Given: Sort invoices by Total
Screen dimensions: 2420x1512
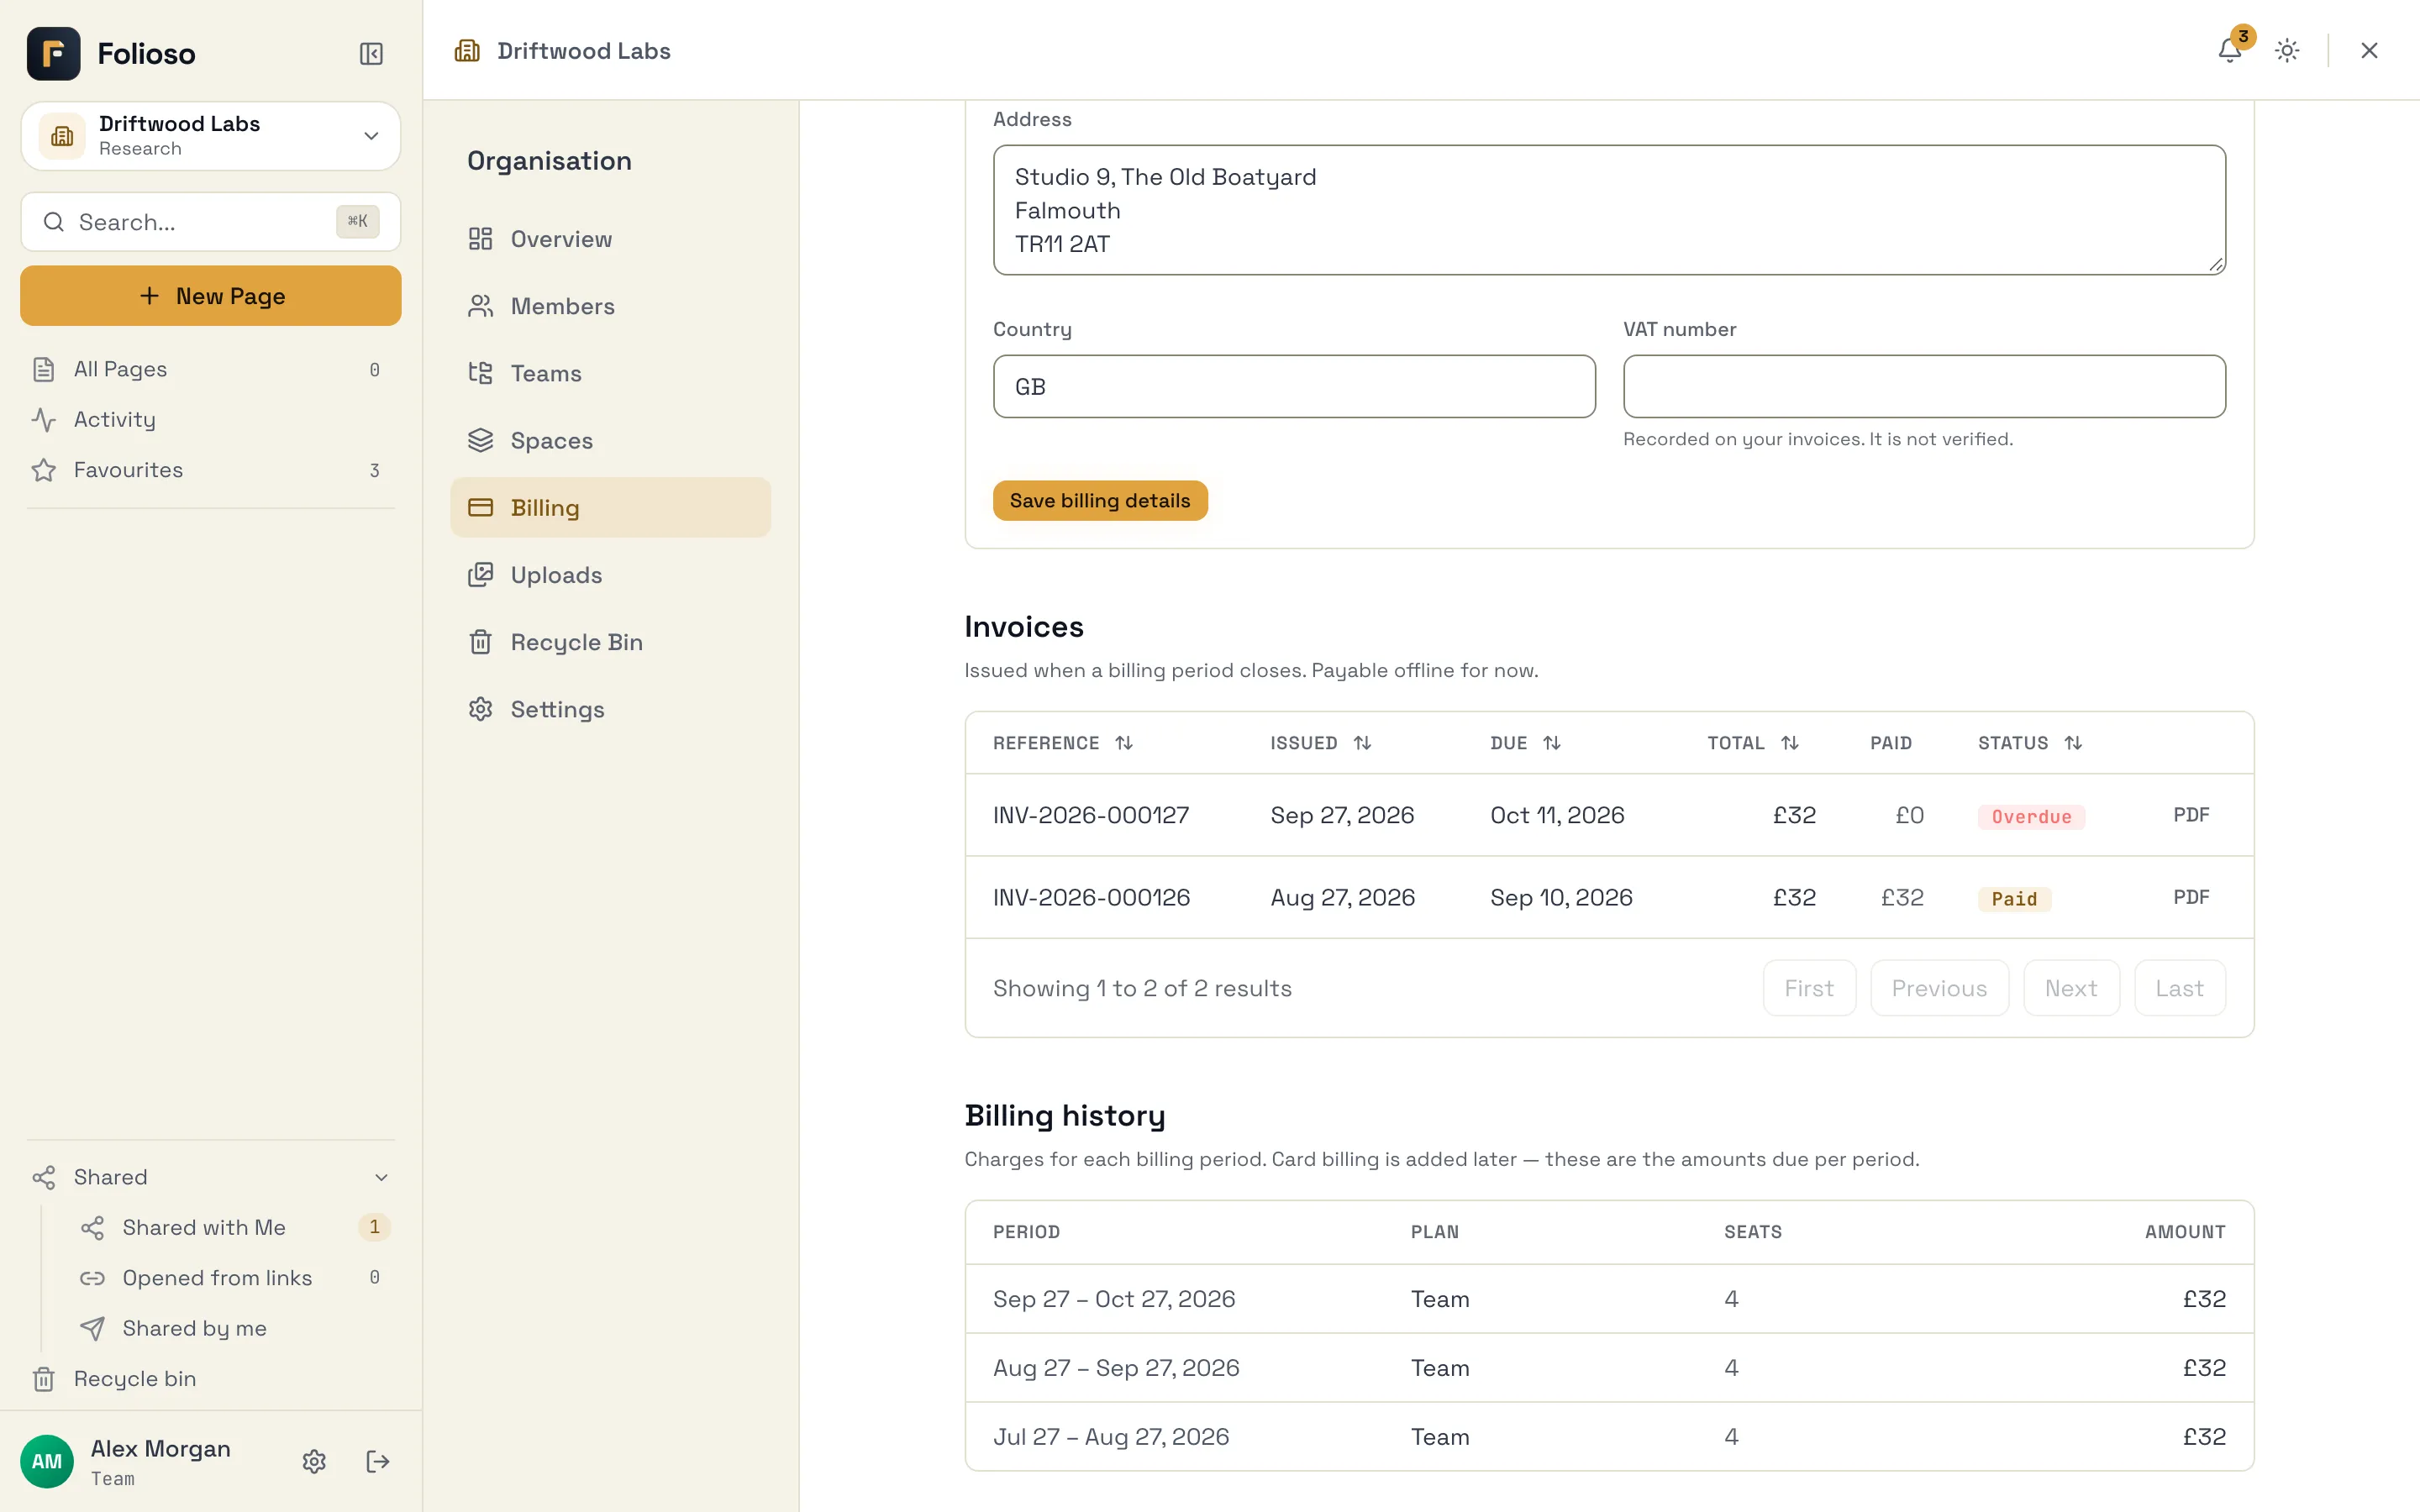Looking at the screenshot, I should [x=1752, y=743].
